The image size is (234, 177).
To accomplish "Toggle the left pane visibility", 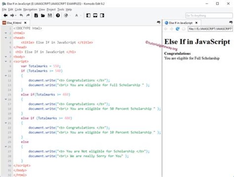I will (x=88, y=15).
